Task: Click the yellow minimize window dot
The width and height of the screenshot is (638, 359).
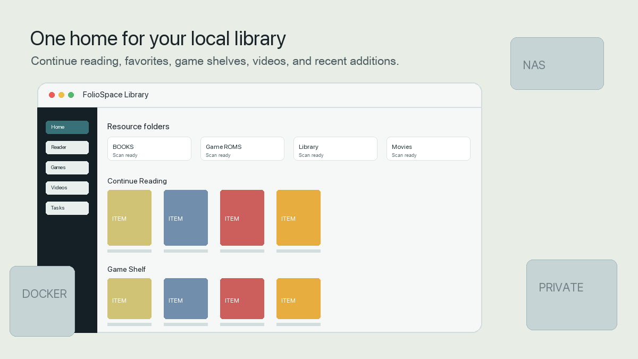Action: click(x=62, y=95)
